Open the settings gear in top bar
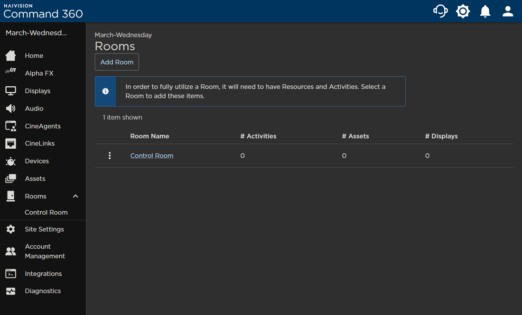 click(x=463, y=11)
